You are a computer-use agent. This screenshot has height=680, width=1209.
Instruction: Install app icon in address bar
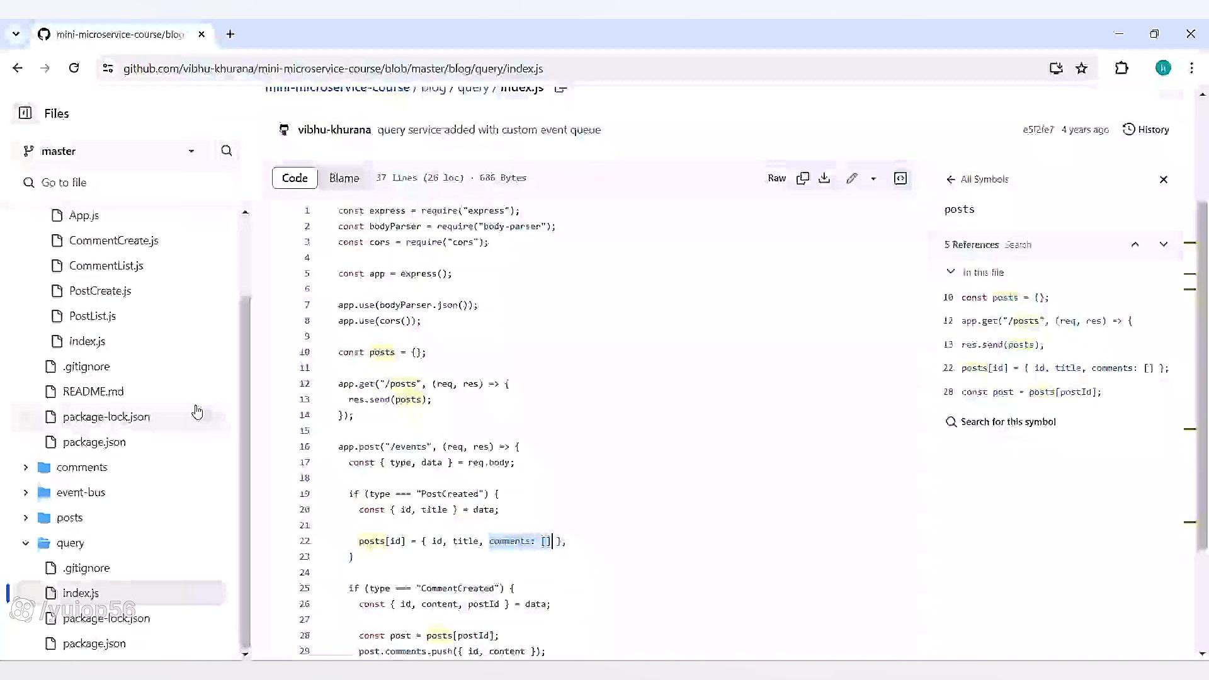click(x=1056, y=68)
